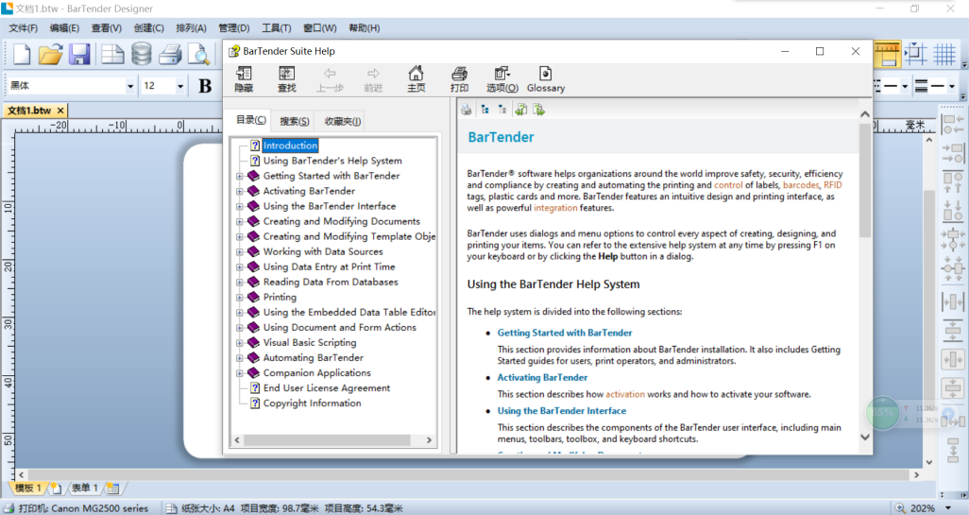969x515 pixels.
Task: Click contents tree horizontal scroll right arrow
Action: (x=430, y=440)
